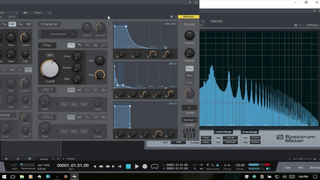Open Task View on the taskbar
The height and width of the screenshot is (180, 320).
(13, 177)
